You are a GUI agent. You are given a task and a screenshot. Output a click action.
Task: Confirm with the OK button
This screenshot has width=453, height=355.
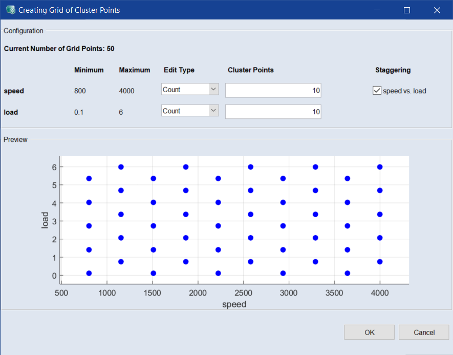pos(370,332)
